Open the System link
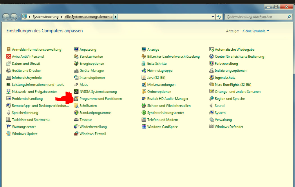The height and width of the screenshot is (187, 295). pos(220,112)
